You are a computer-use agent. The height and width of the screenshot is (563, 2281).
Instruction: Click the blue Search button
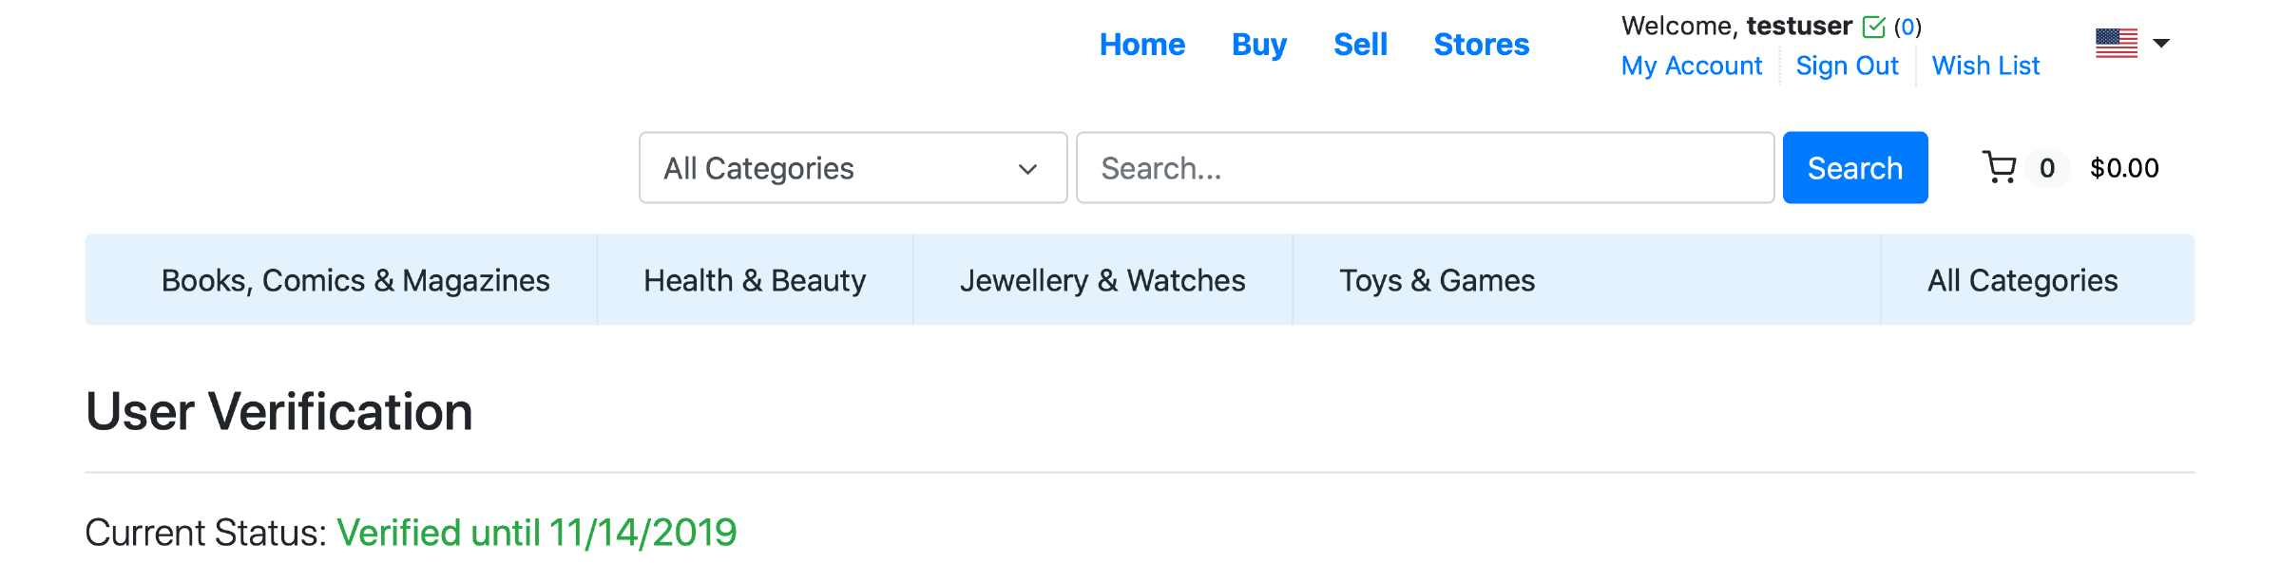tap(1855, 168)
